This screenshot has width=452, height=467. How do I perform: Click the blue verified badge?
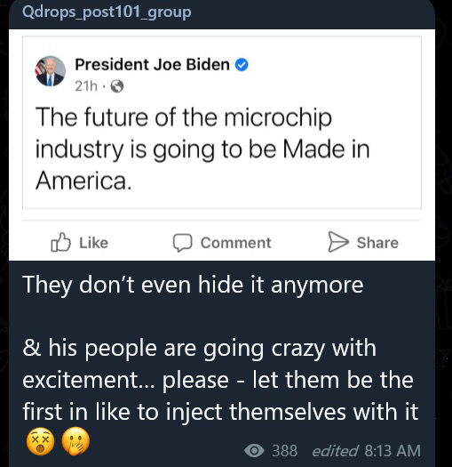click(242, 65)
